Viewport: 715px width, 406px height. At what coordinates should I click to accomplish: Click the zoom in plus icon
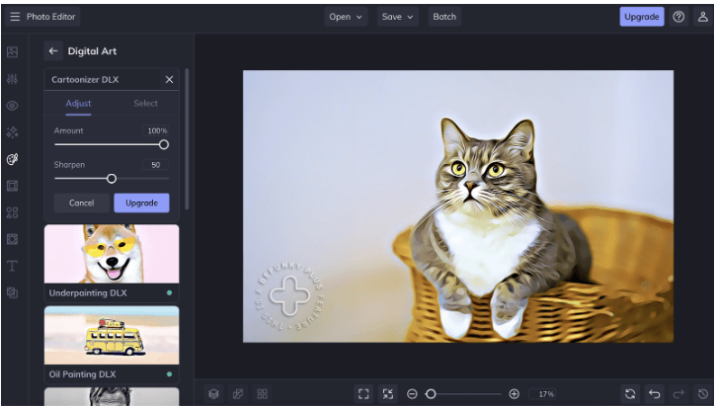(514, 393)
